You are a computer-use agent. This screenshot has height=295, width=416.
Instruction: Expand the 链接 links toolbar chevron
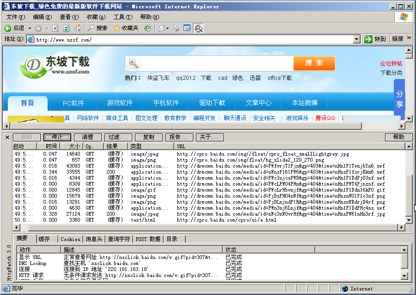(x=409, y=38)
